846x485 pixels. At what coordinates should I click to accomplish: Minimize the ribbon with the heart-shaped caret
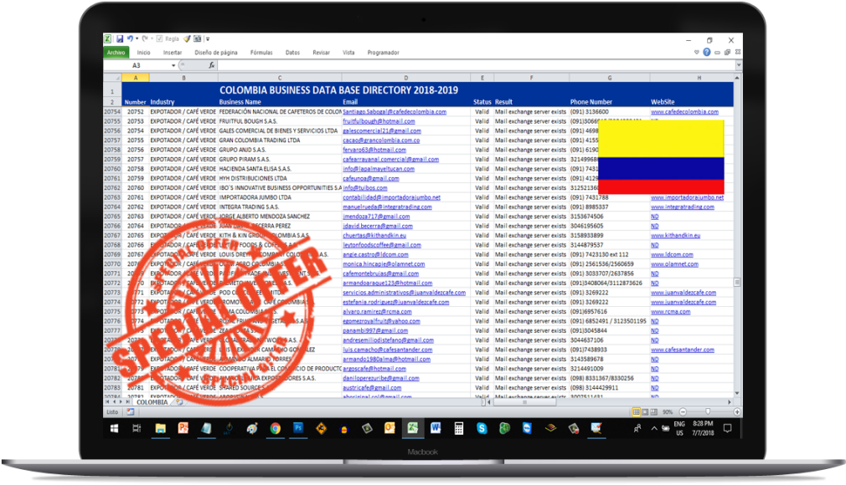click(697, 53)
